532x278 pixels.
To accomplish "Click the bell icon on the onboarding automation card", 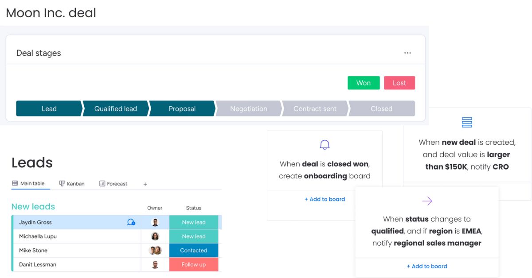I will (x=325, y=144).
